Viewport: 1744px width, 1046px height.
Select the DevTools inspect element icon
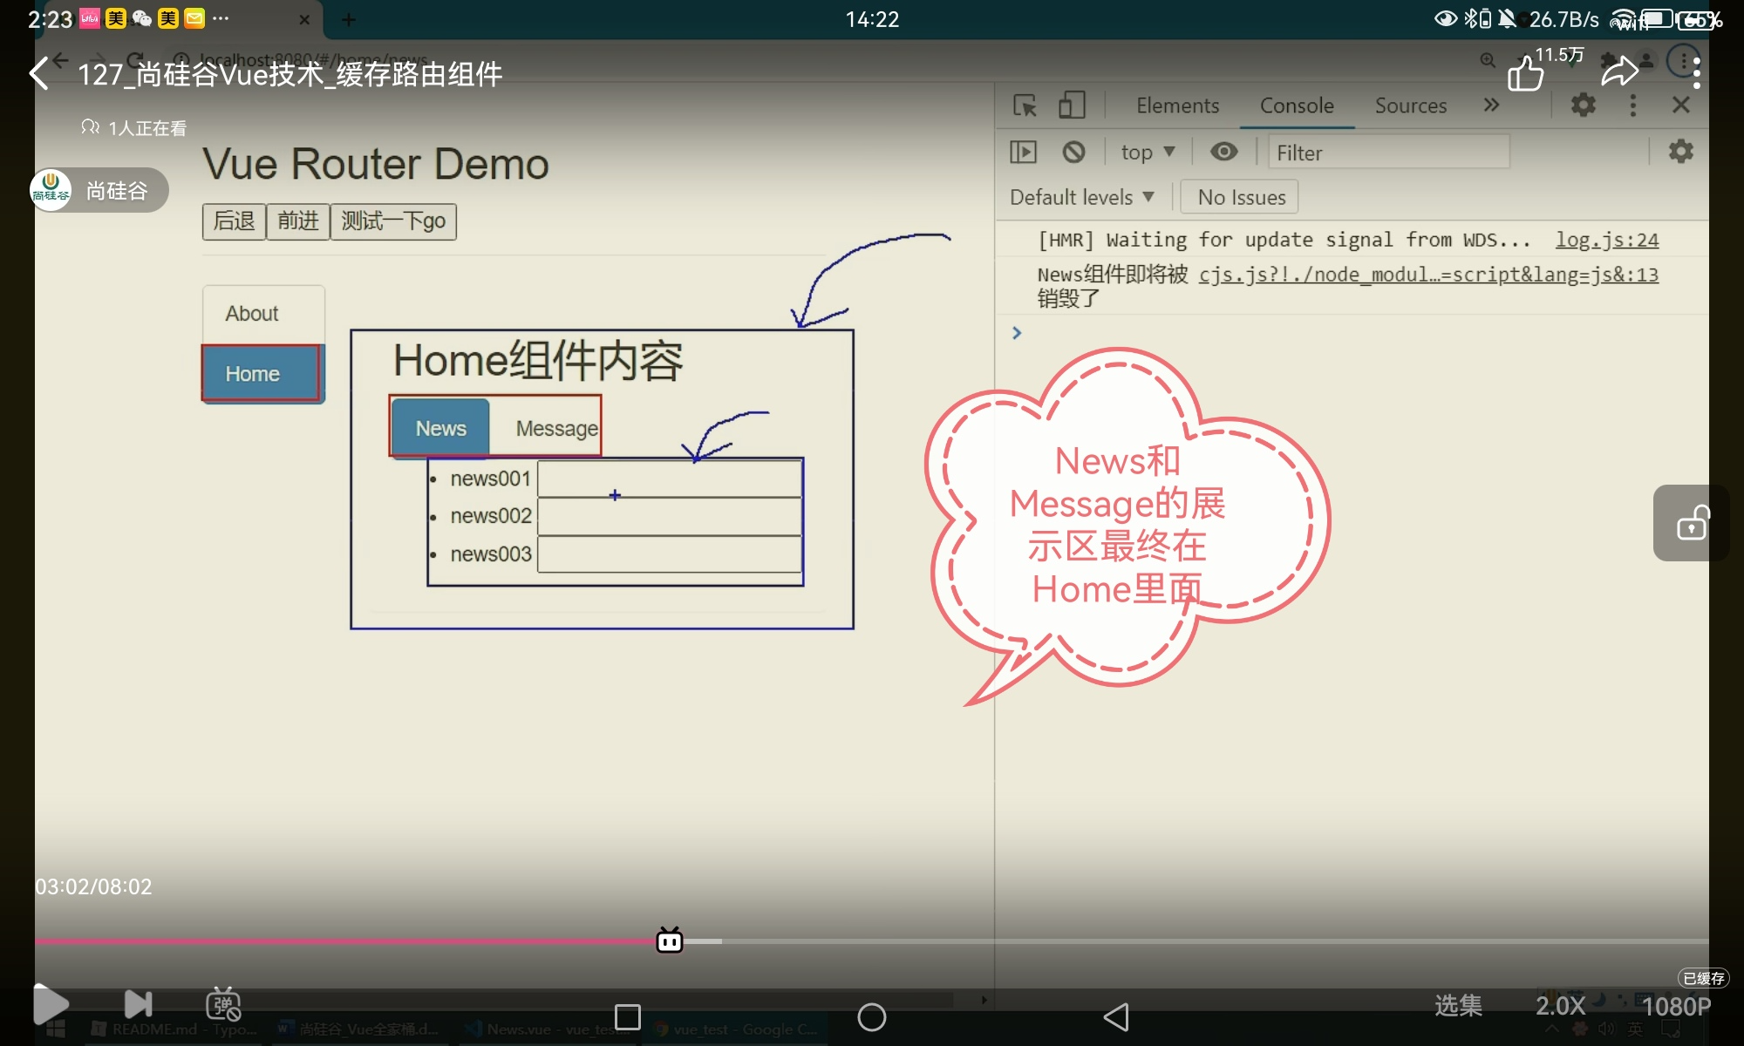(1025, 105)
